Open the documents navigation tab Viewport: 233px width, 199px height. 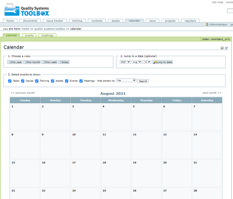(30, 21)
